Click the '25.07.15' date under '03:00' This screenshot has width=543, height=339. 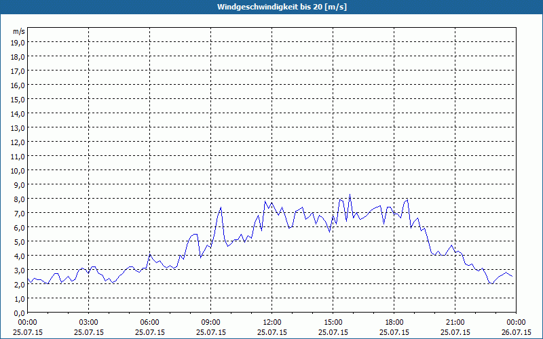tap(89, 332)
